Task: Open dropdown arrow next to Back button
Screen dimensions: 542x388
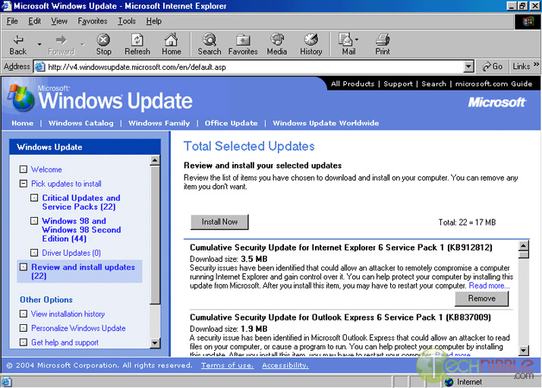Action: pyautogui.click(x=39, y=44)
